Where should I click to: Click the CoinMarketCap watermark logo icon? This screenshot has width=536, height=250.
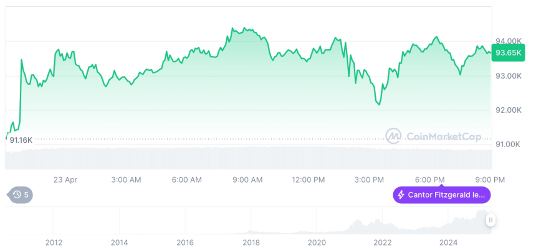(x=393, y=136)
